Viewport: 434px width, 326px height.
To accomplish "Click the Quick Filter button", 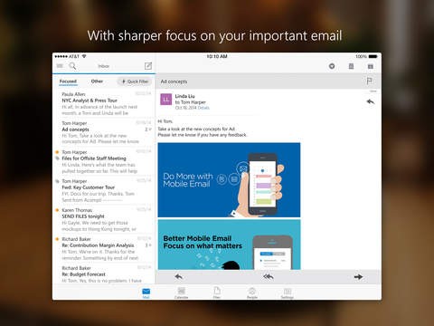I will [x=135, y=81].
